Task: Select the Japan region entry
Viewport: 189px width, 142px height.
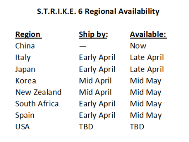Action: pyautogui.click(x=25, y=69)
